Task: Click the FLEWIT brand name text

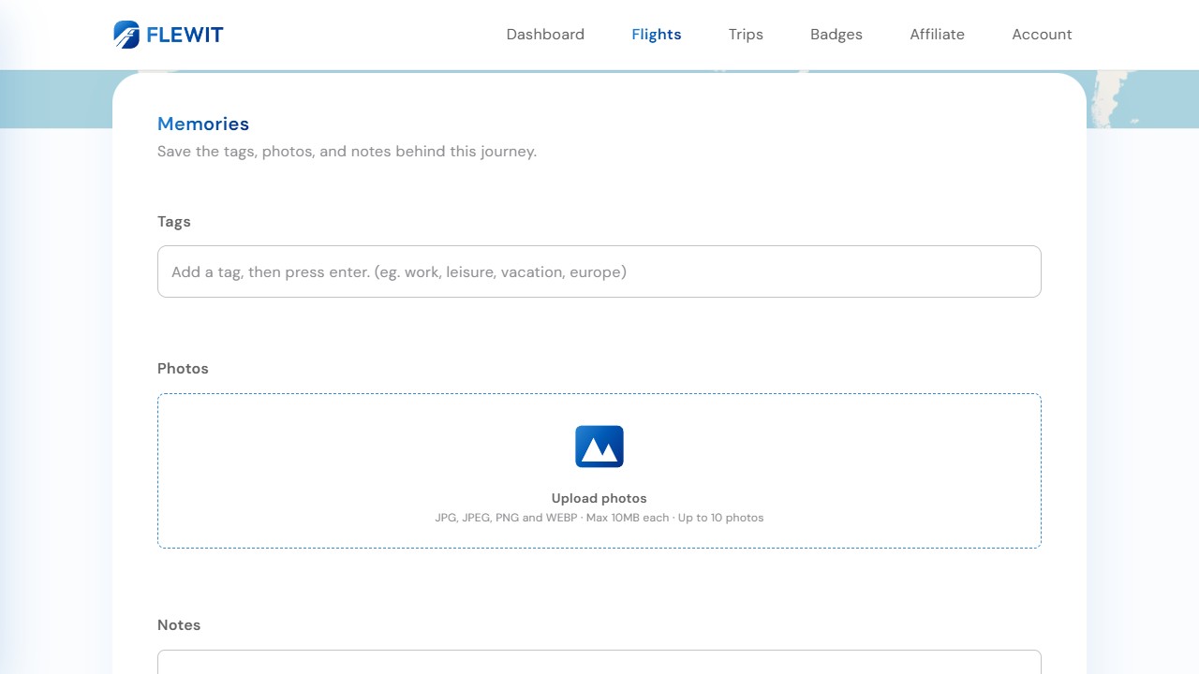Action: 185,36
